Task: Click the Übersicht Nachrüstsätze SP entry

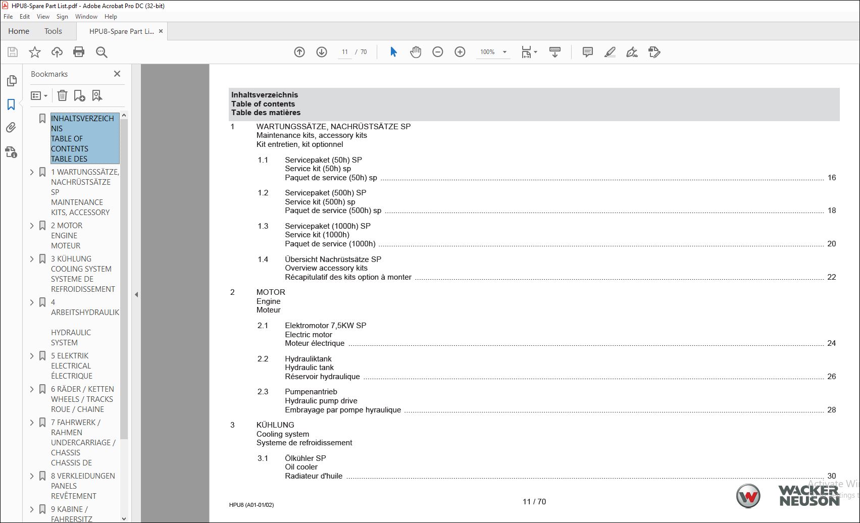Action: pyautogui.click(x=333, y=259)
